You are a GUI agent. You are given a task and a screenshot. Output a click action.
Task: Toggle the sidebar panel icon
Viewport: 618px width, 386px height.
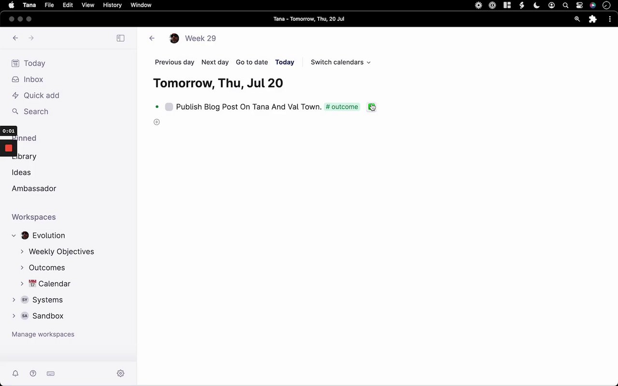tap(121, 38)
